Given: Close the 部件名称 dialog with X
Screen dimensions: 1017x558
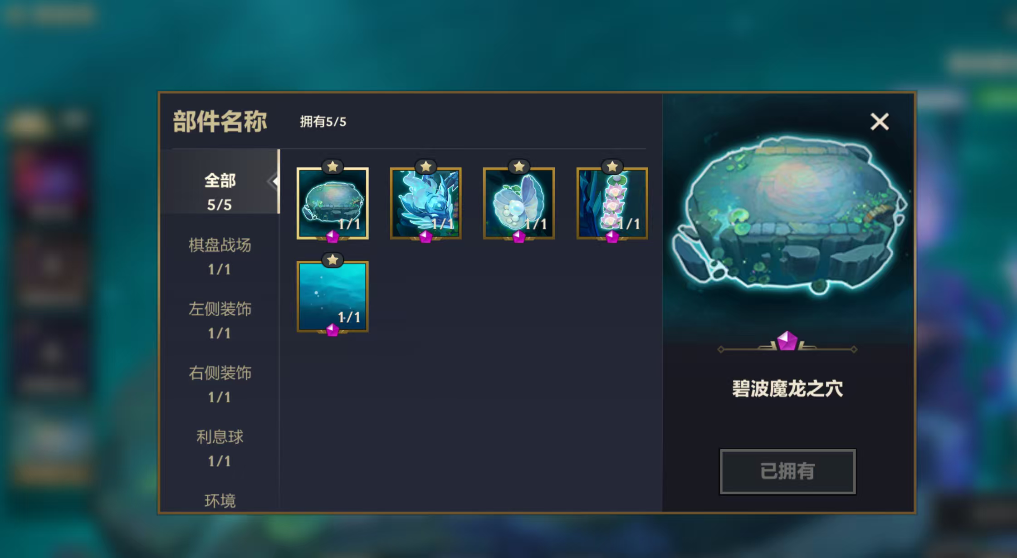Looking at the screenshot, I should (x=880, y=122).
